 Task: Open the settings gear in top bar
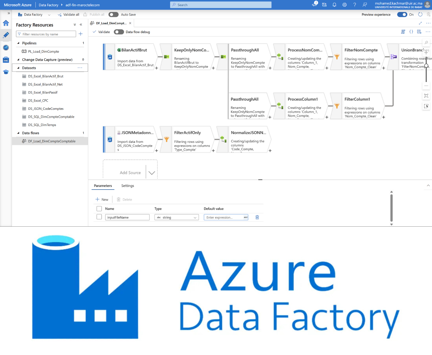coord(345,5)
